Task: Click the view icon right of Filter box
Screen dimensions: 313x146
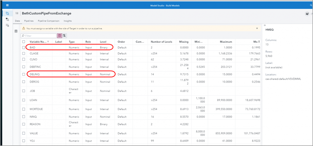Action: click(64, 36)
